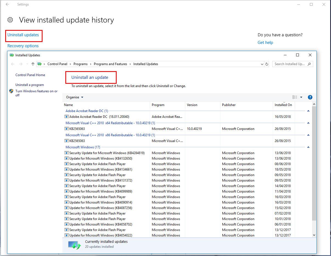Click the Uninstall updates link in Settings
Image resolution: width=331 pixels, height=256 pixels.
coord(23,35)
